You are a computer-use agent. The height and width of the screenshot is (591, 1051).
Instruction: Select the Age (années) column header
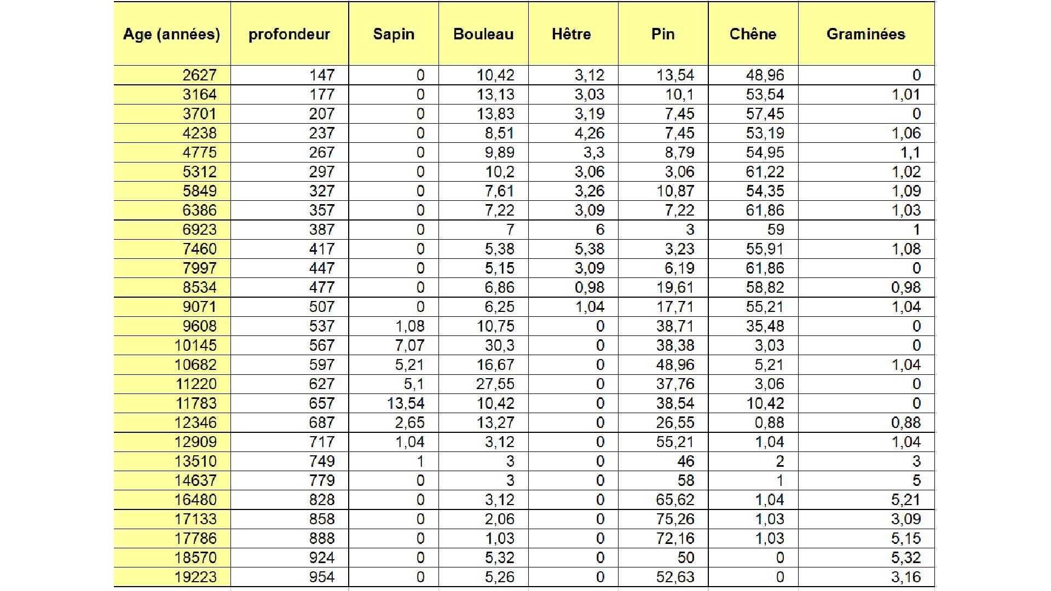click(172, 34)
